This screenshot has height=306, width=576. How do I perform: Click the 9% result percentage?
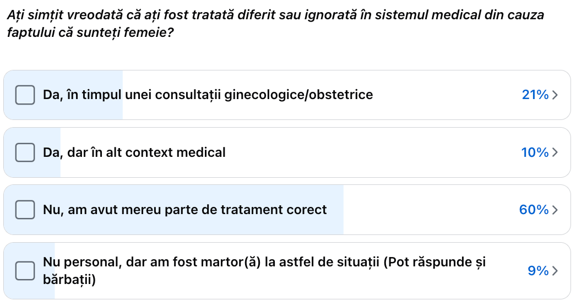(538, 271)
